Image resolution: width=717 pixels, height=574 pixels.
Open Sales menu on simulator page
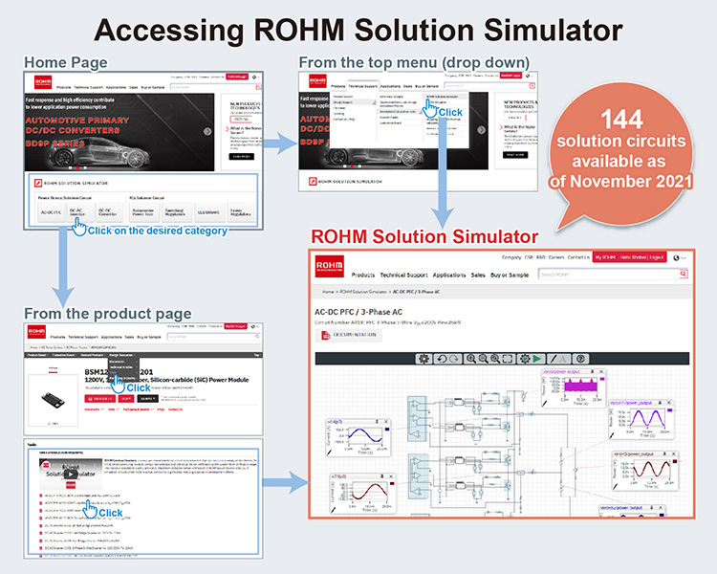tap(478, 276)
